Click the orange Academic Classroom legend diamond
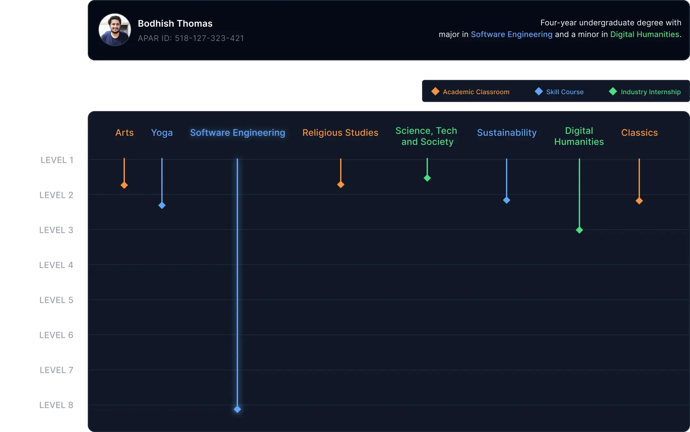Image resolution: width=690 pixels, height=432 pixels. click(435, 92)
